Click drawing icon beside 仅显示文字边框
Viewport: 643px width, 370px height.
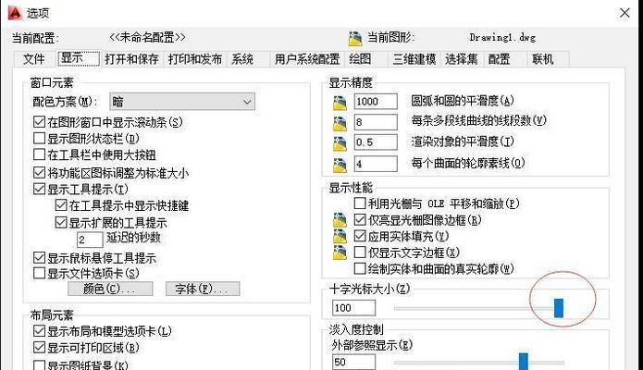click(340, 253)
